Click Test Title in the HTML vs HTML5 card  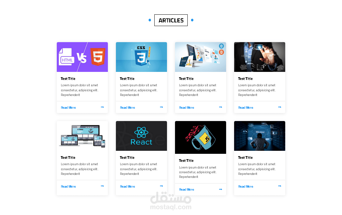(x=68, y=79)
